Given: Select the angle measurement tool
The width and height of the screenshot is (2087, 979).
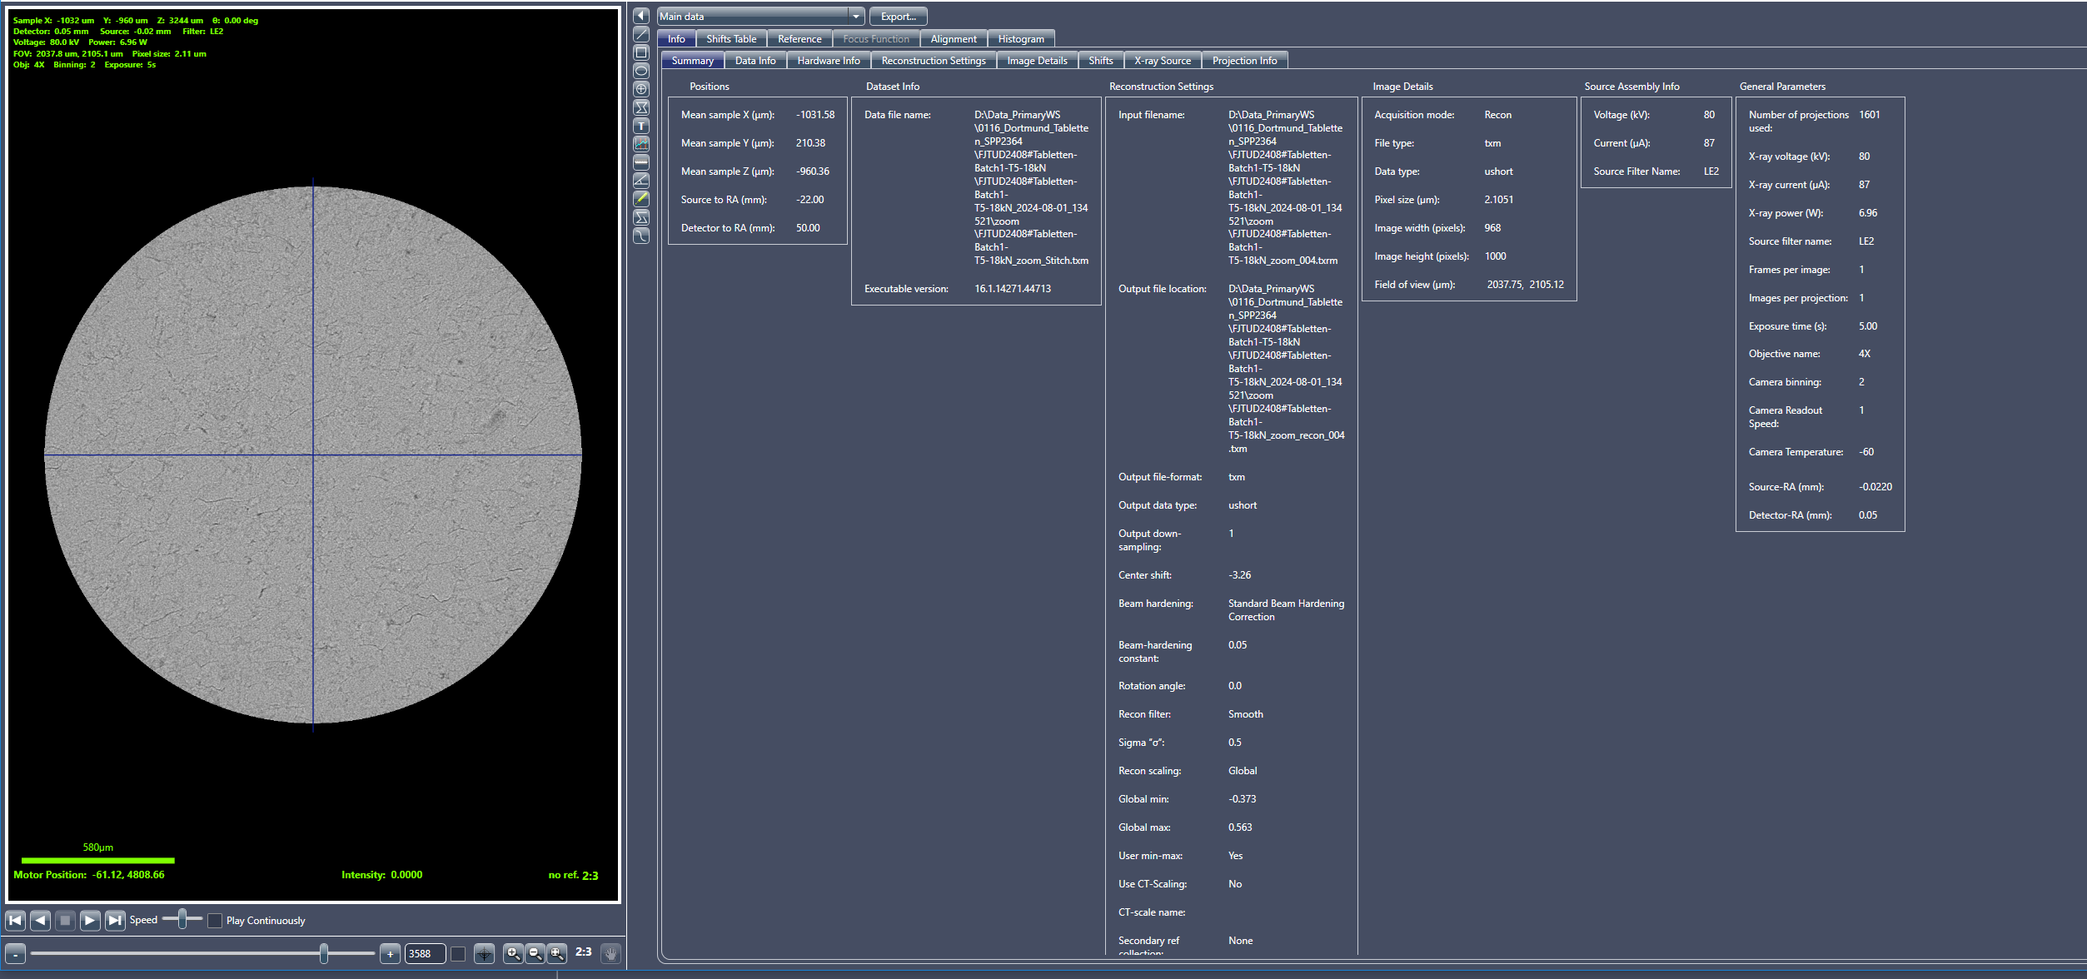Looking at the screenshot, I should [x=641, y=181].
